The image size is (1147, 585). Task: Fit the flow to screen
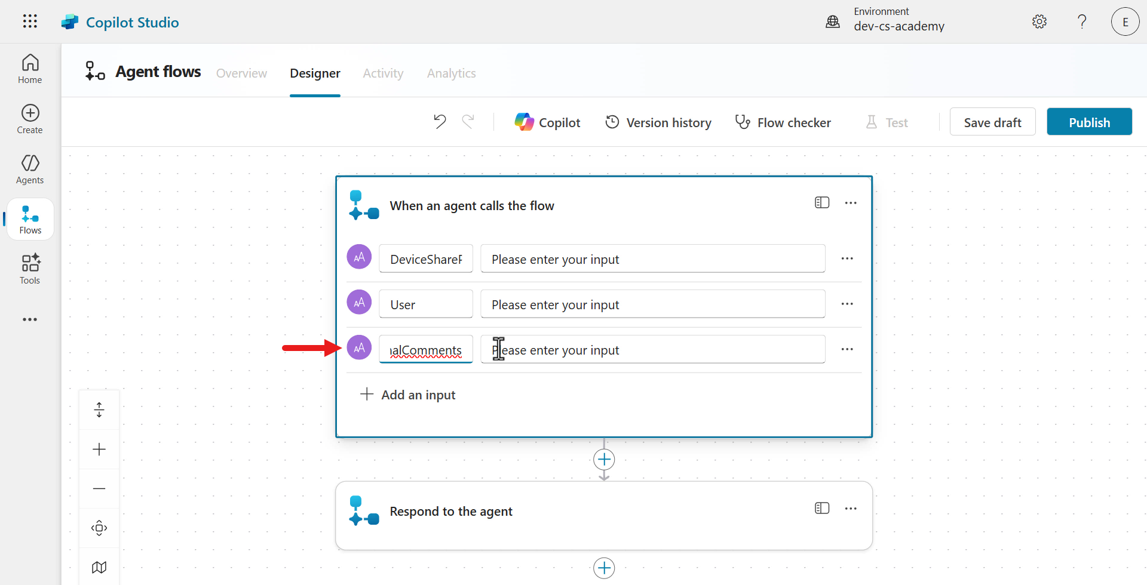coord(99,528)
